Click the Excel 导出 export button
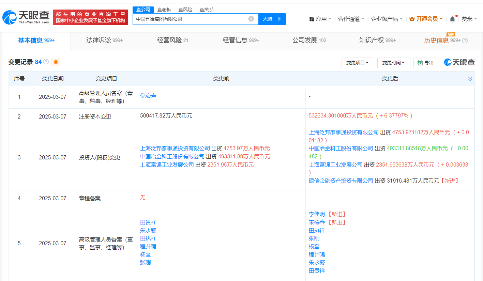Image resolution: width=483 pixels, height=281 pixels. 425,63
